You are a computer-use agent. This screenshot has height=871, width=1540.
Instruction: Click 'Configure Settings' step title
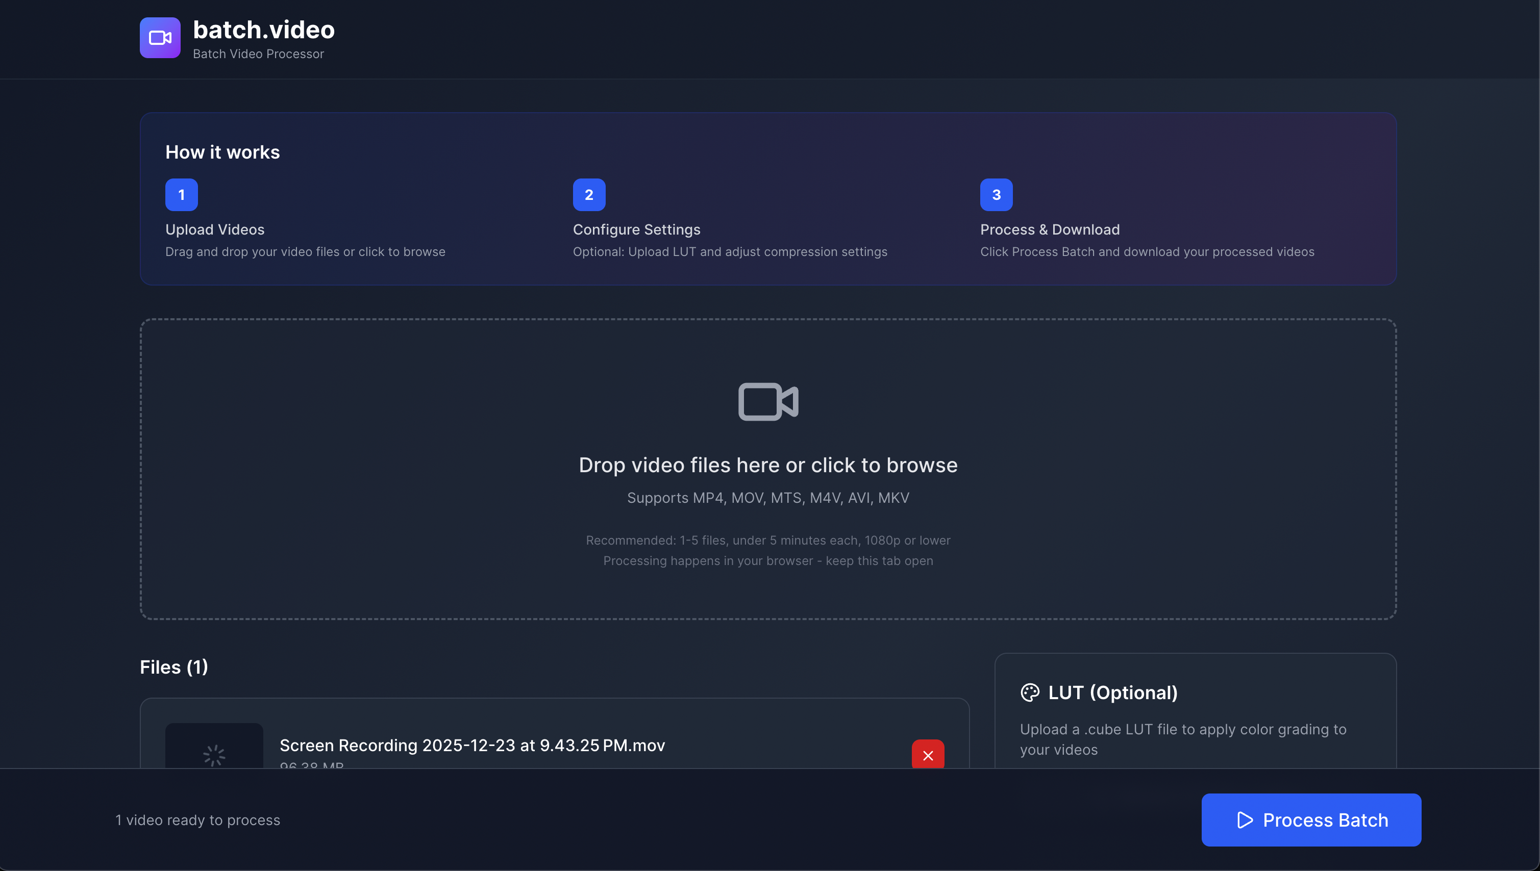[x=636, y=229]
